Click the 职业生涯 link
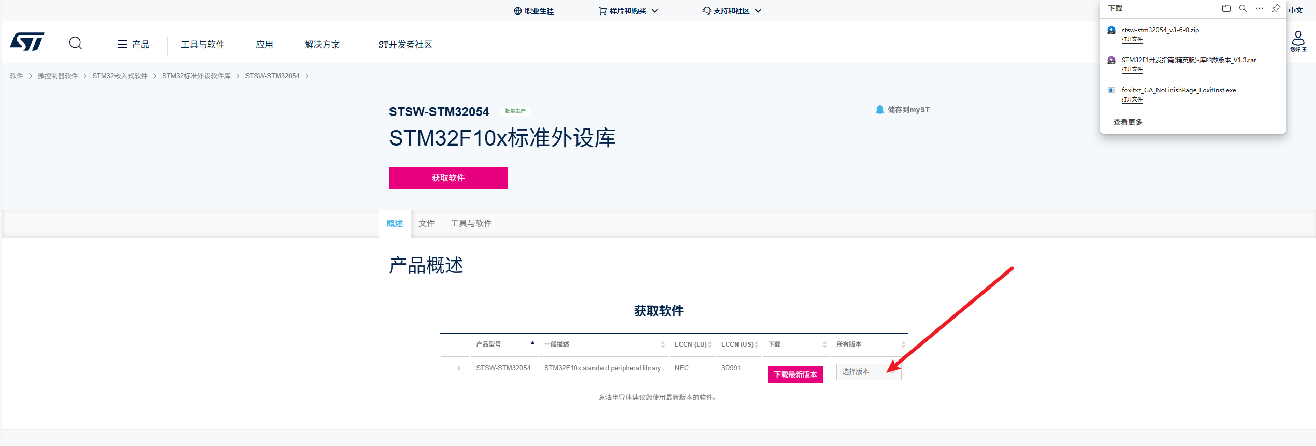The image size is (1316, 446). 539,11
